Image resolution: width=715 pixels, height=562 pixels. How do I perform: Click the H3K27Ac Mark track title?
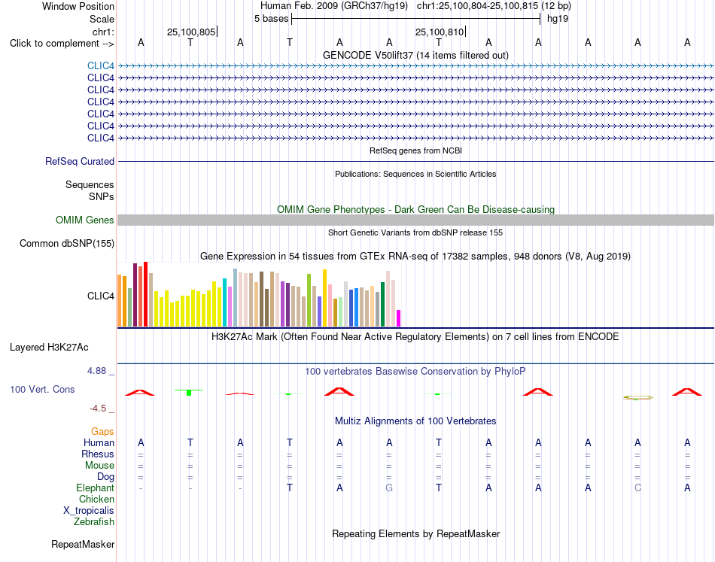click(x=415, y=337)
